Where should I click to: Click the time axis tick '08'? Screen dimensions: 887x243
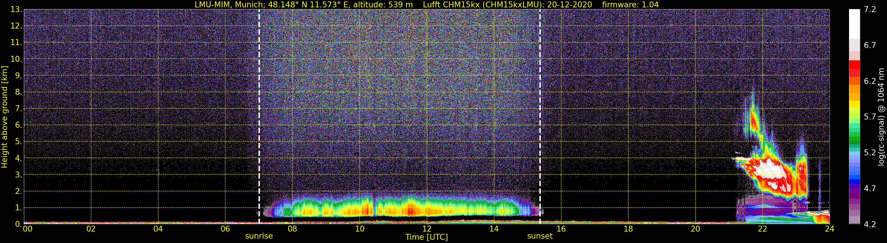[292, 229]
